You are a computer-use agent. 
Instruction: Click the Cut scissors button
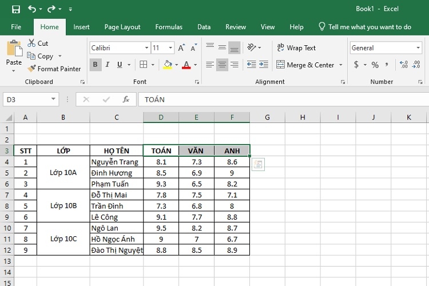click(38, 43)
